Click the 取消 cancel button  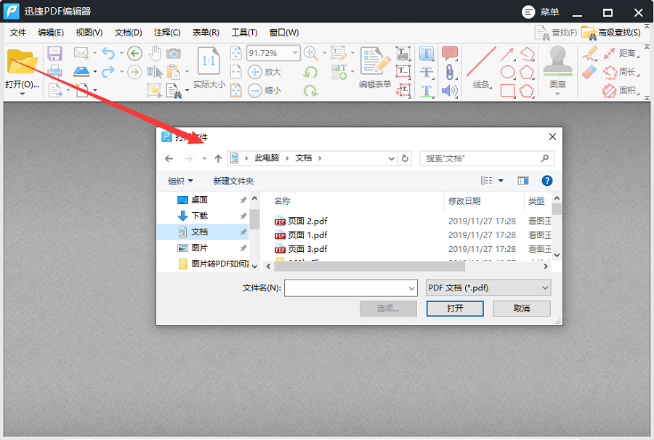(x=522, y=309)
